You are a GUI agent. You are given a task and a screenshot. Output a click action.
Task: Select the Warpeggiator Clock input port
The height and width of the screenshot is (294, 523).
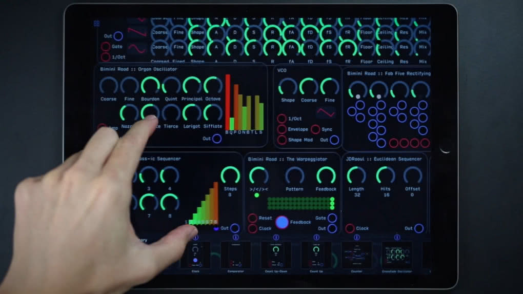252,229
